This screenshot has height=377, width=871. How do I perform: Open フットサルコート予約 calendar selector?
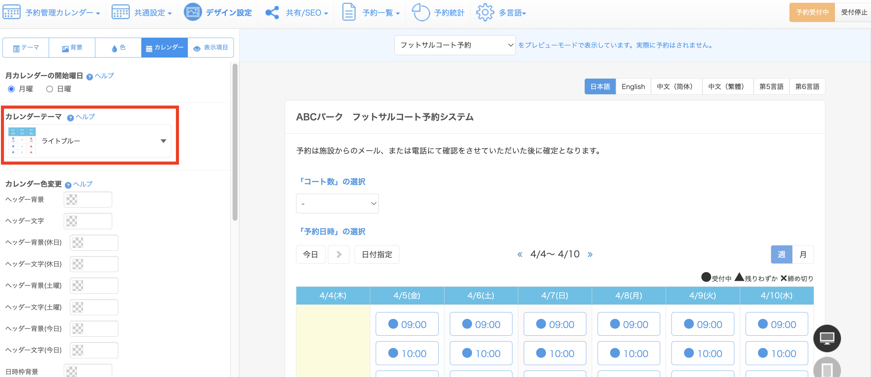(x=455, y=45)
